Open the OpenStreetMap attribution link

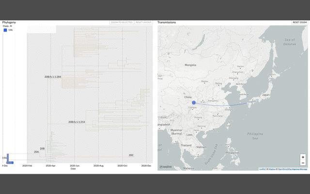[x=284, y=169]
